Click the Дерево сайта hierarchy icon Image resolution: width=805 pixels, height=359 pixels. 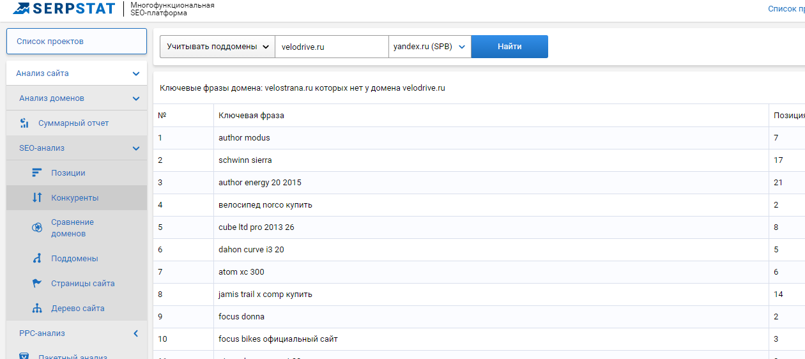pyautogui.click(x=37, y=309)
